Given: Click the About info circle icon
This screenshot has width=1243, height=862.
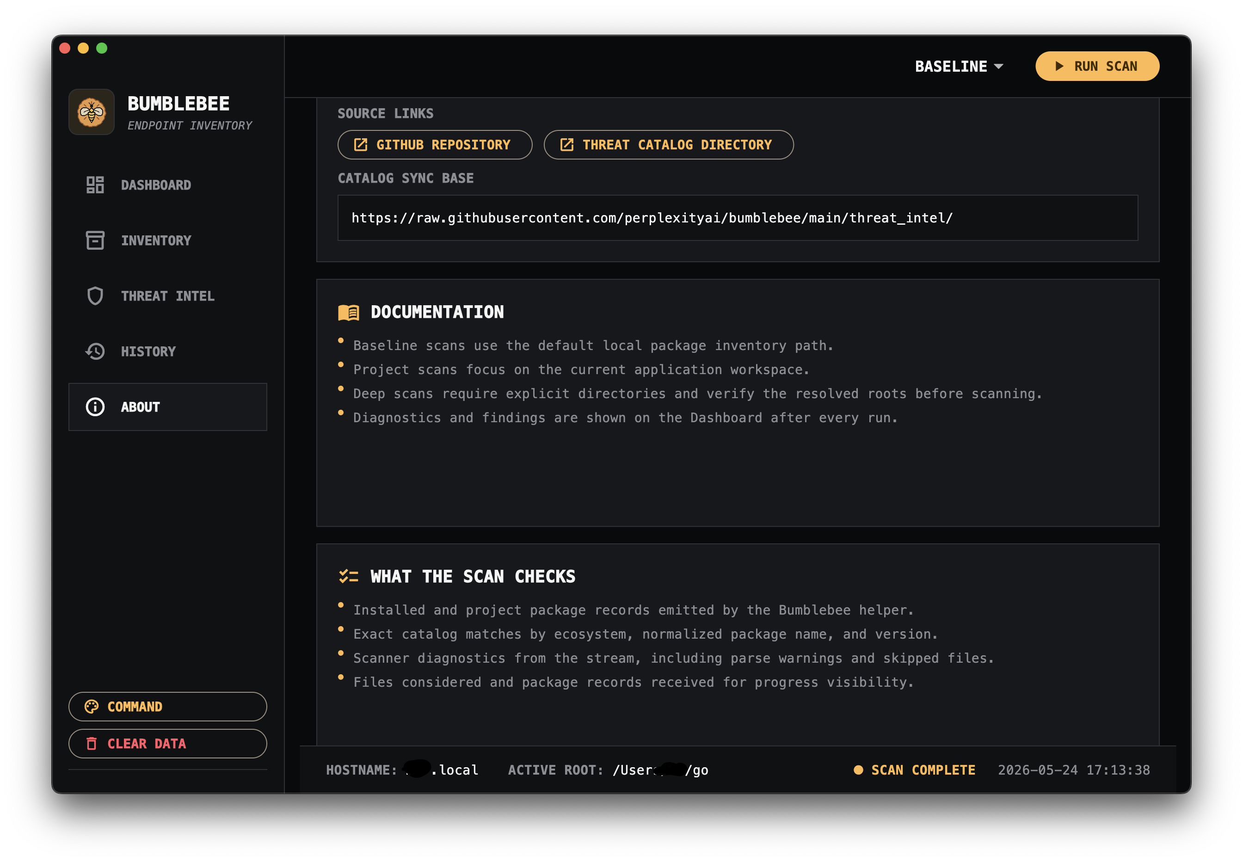Looking at the screenshot, I should [x=95, y=406].
